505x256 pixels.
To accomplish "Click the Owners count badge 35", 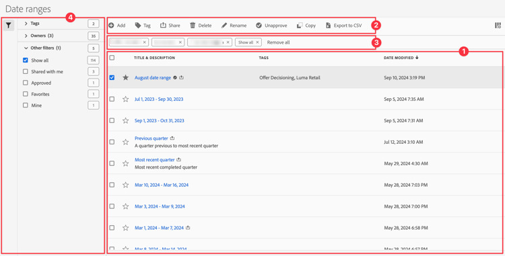I will pyautogui.click(x=93, y=36).
